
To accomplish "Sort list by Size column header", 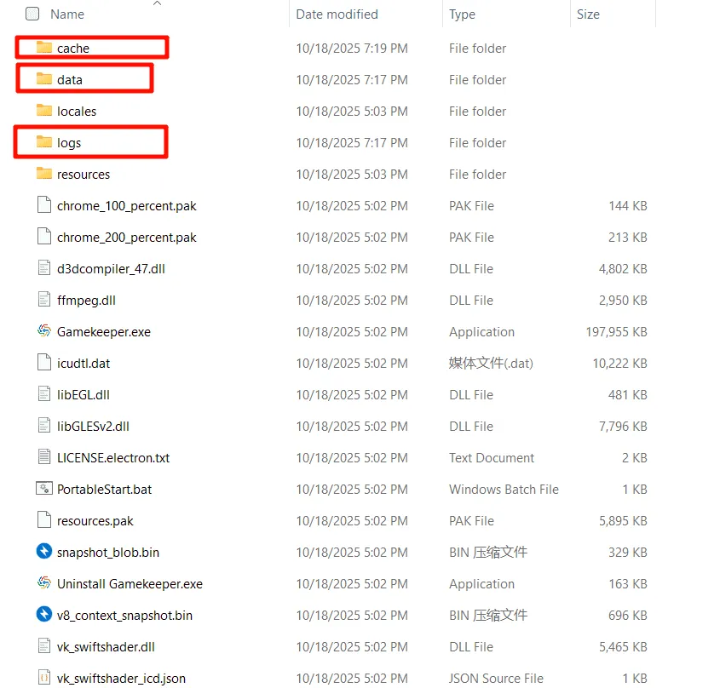I will coord(588,14).
